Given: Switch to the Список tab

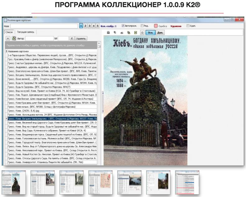Looking at the screenshot, I should 9,32.
